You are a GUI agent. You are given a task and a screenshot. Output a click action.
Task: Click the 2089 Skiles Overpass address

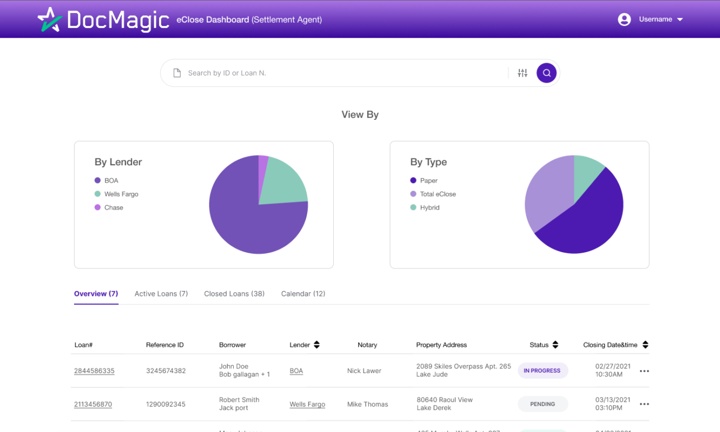tap(464, 370)
